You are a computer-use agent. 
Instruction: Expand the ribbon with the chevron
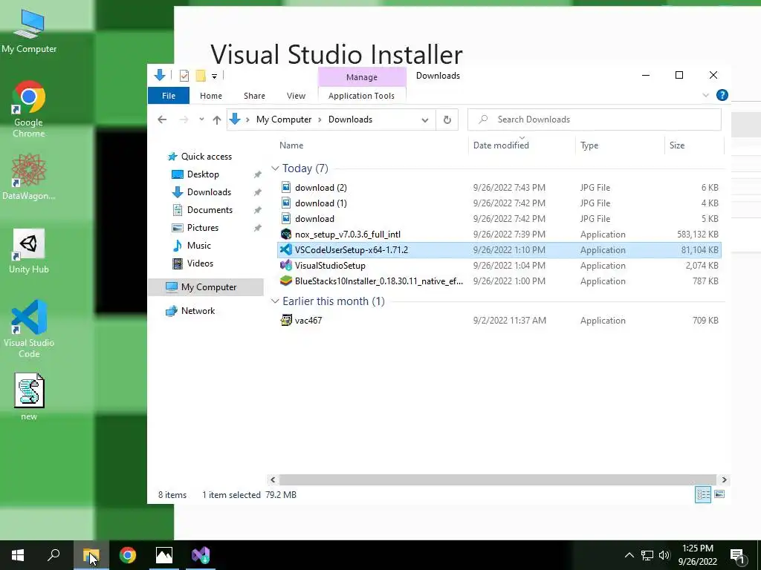pyautogui.click(x=706, y=95)
